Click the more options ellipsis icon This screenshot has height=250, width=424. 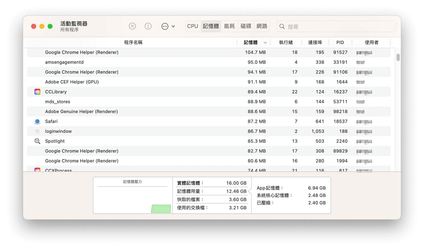pyautogui.click(x=165, y=26)
